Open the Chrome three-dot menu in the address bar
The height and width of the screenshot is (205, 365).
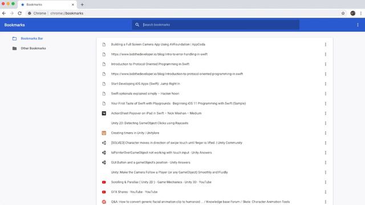pos(361,13)
